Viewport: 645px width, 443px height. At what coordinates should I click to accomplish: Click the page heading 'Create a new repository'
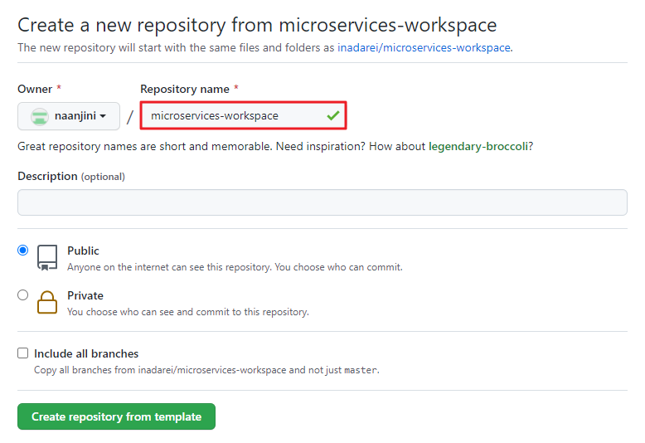coord(257,25)
